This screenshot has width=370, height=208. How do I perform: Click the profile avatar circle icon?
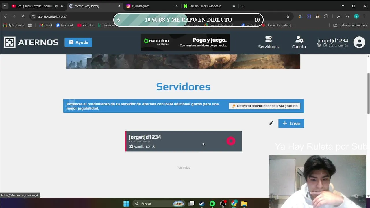359,42
